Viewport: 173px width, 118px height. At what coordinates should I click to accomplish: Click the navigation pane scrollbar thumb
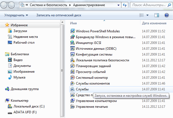pos(62,70)
